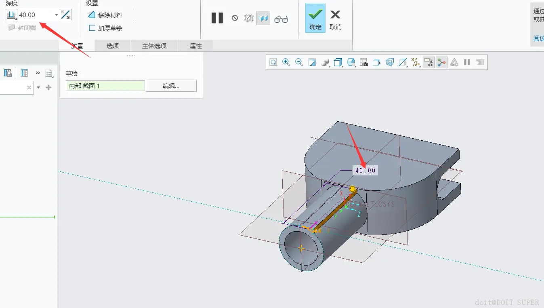This screenshot has width=544, height=308.
Task: Expand the model tree filter dropdown arrow
Action: pyautogui.click(x=39, y=87)
